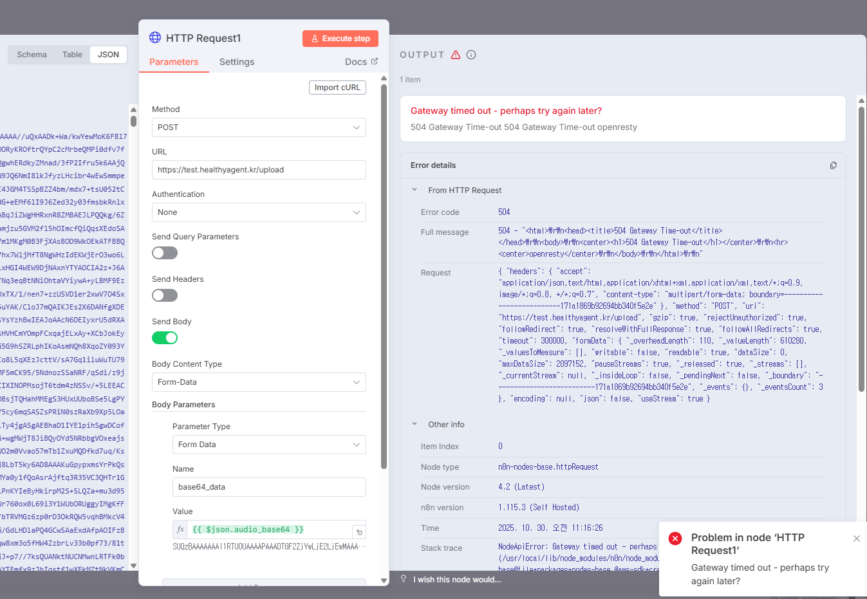Turn on Send Headers switch

coord(165,295)
